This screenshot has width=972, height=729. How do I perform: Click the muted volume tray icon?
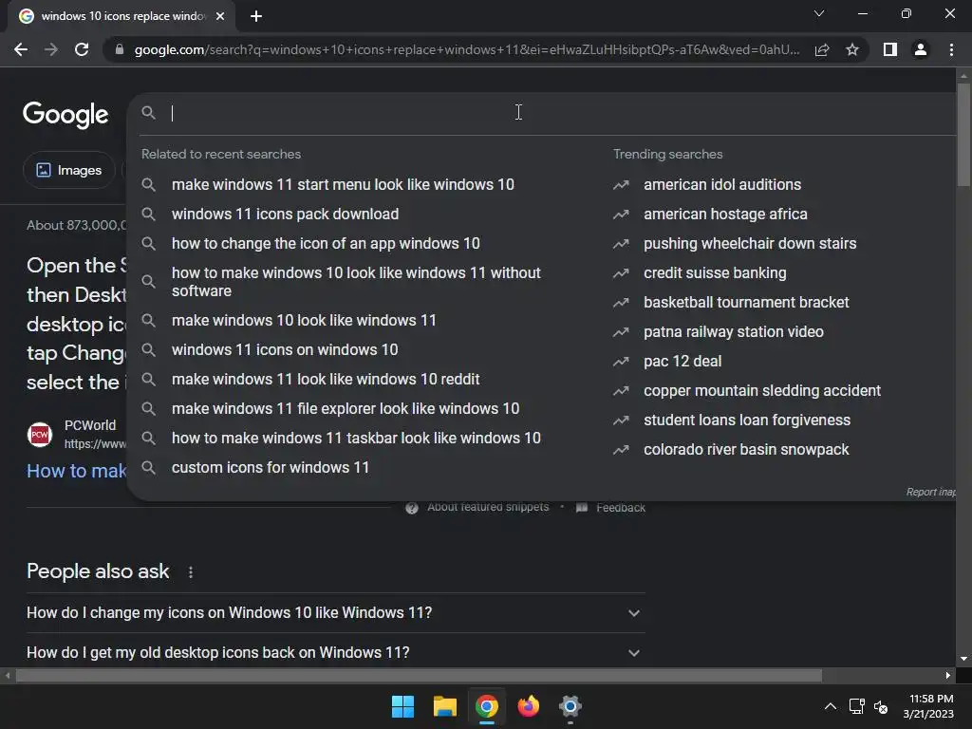(x=881, y=706)
